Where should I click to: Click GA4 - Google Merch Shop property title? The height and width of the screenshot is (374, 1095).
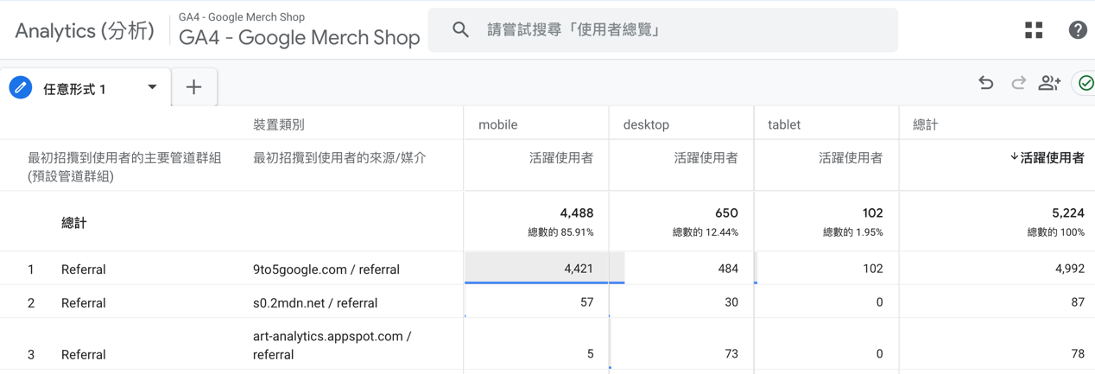(x=299, y=38)
